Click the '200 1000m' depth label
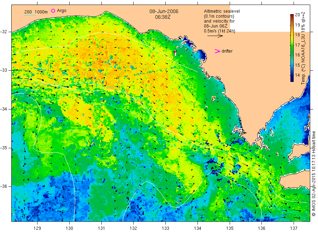Screen dimensions: 318x233 click(36, 12)
